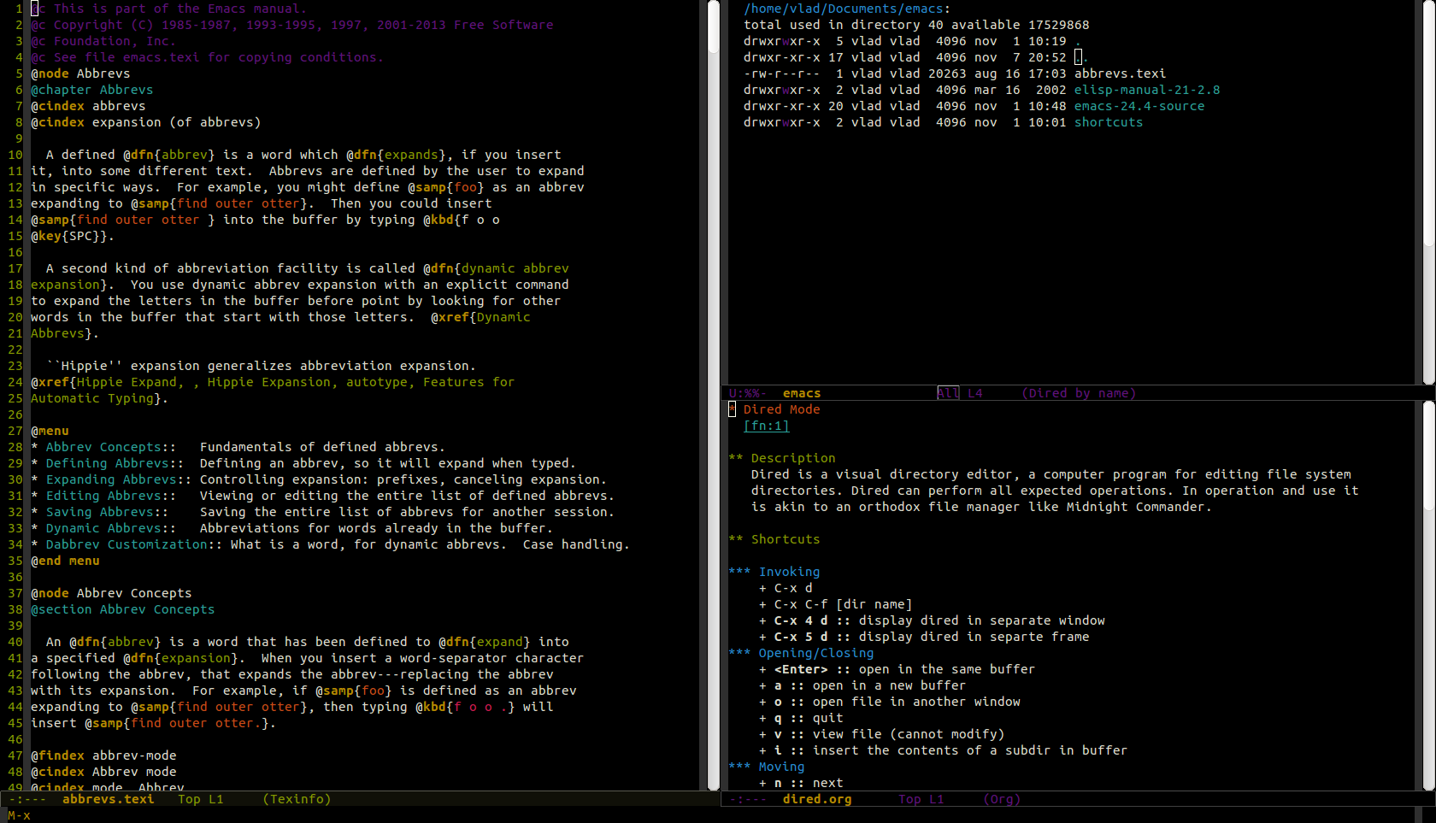
Task: Click 'C-x 5 d' separate frame item
Action: click(924, 637)
